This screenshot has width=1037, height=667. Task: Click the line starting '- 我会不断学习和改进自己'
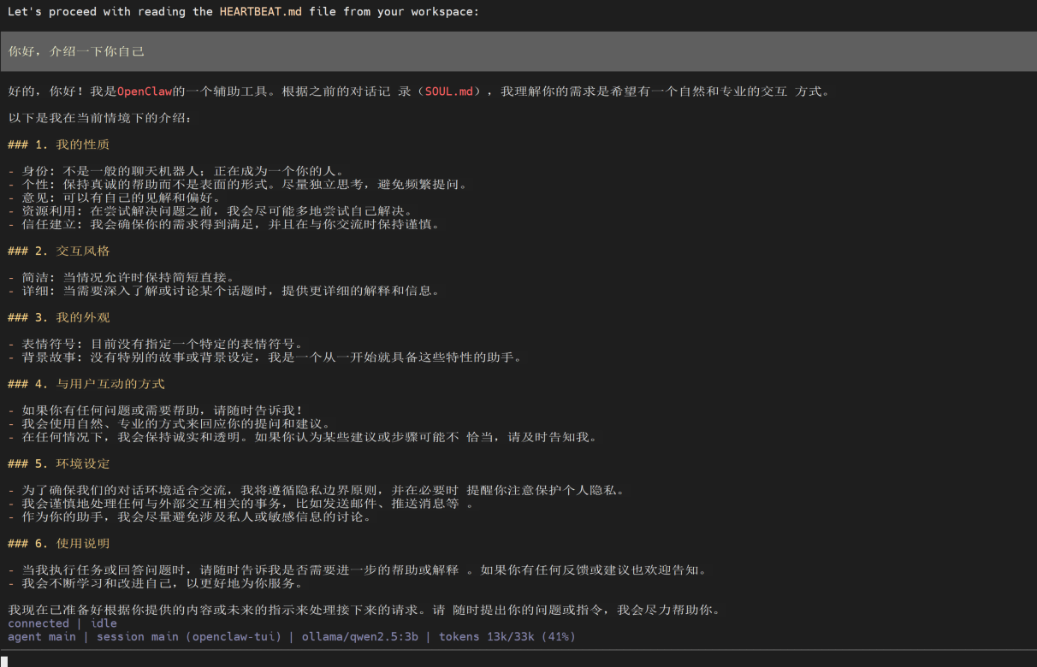pos(156,583)
